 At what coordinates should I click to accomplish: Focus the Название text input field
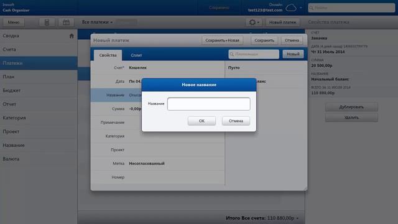tap(209, 104)
